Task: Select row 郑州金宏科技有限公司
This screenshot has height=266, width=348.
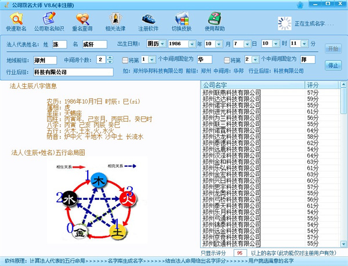Action: click(x=270, y=174)
